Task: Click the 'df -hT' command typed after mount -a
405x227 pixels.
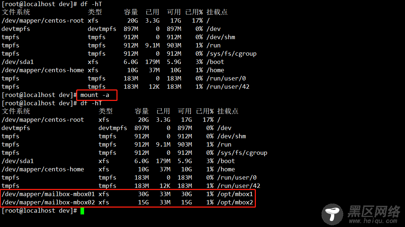Action: (x=91, y=103)
